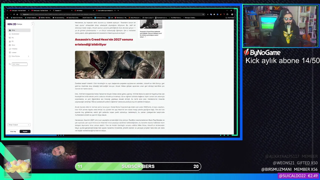Click the 'Giriş Yap' button
The image size is (320, 180).
click(x=13, y=131)
